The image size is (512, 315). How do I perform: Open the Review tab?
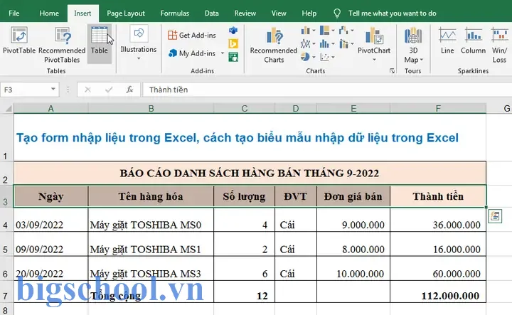coord(245,14)
